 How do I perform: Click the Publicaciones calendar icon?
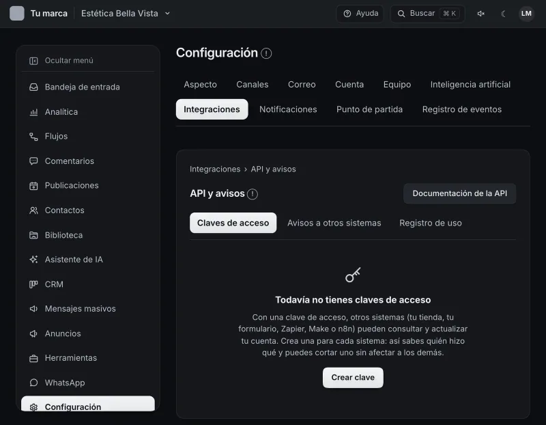coord(33,186)
